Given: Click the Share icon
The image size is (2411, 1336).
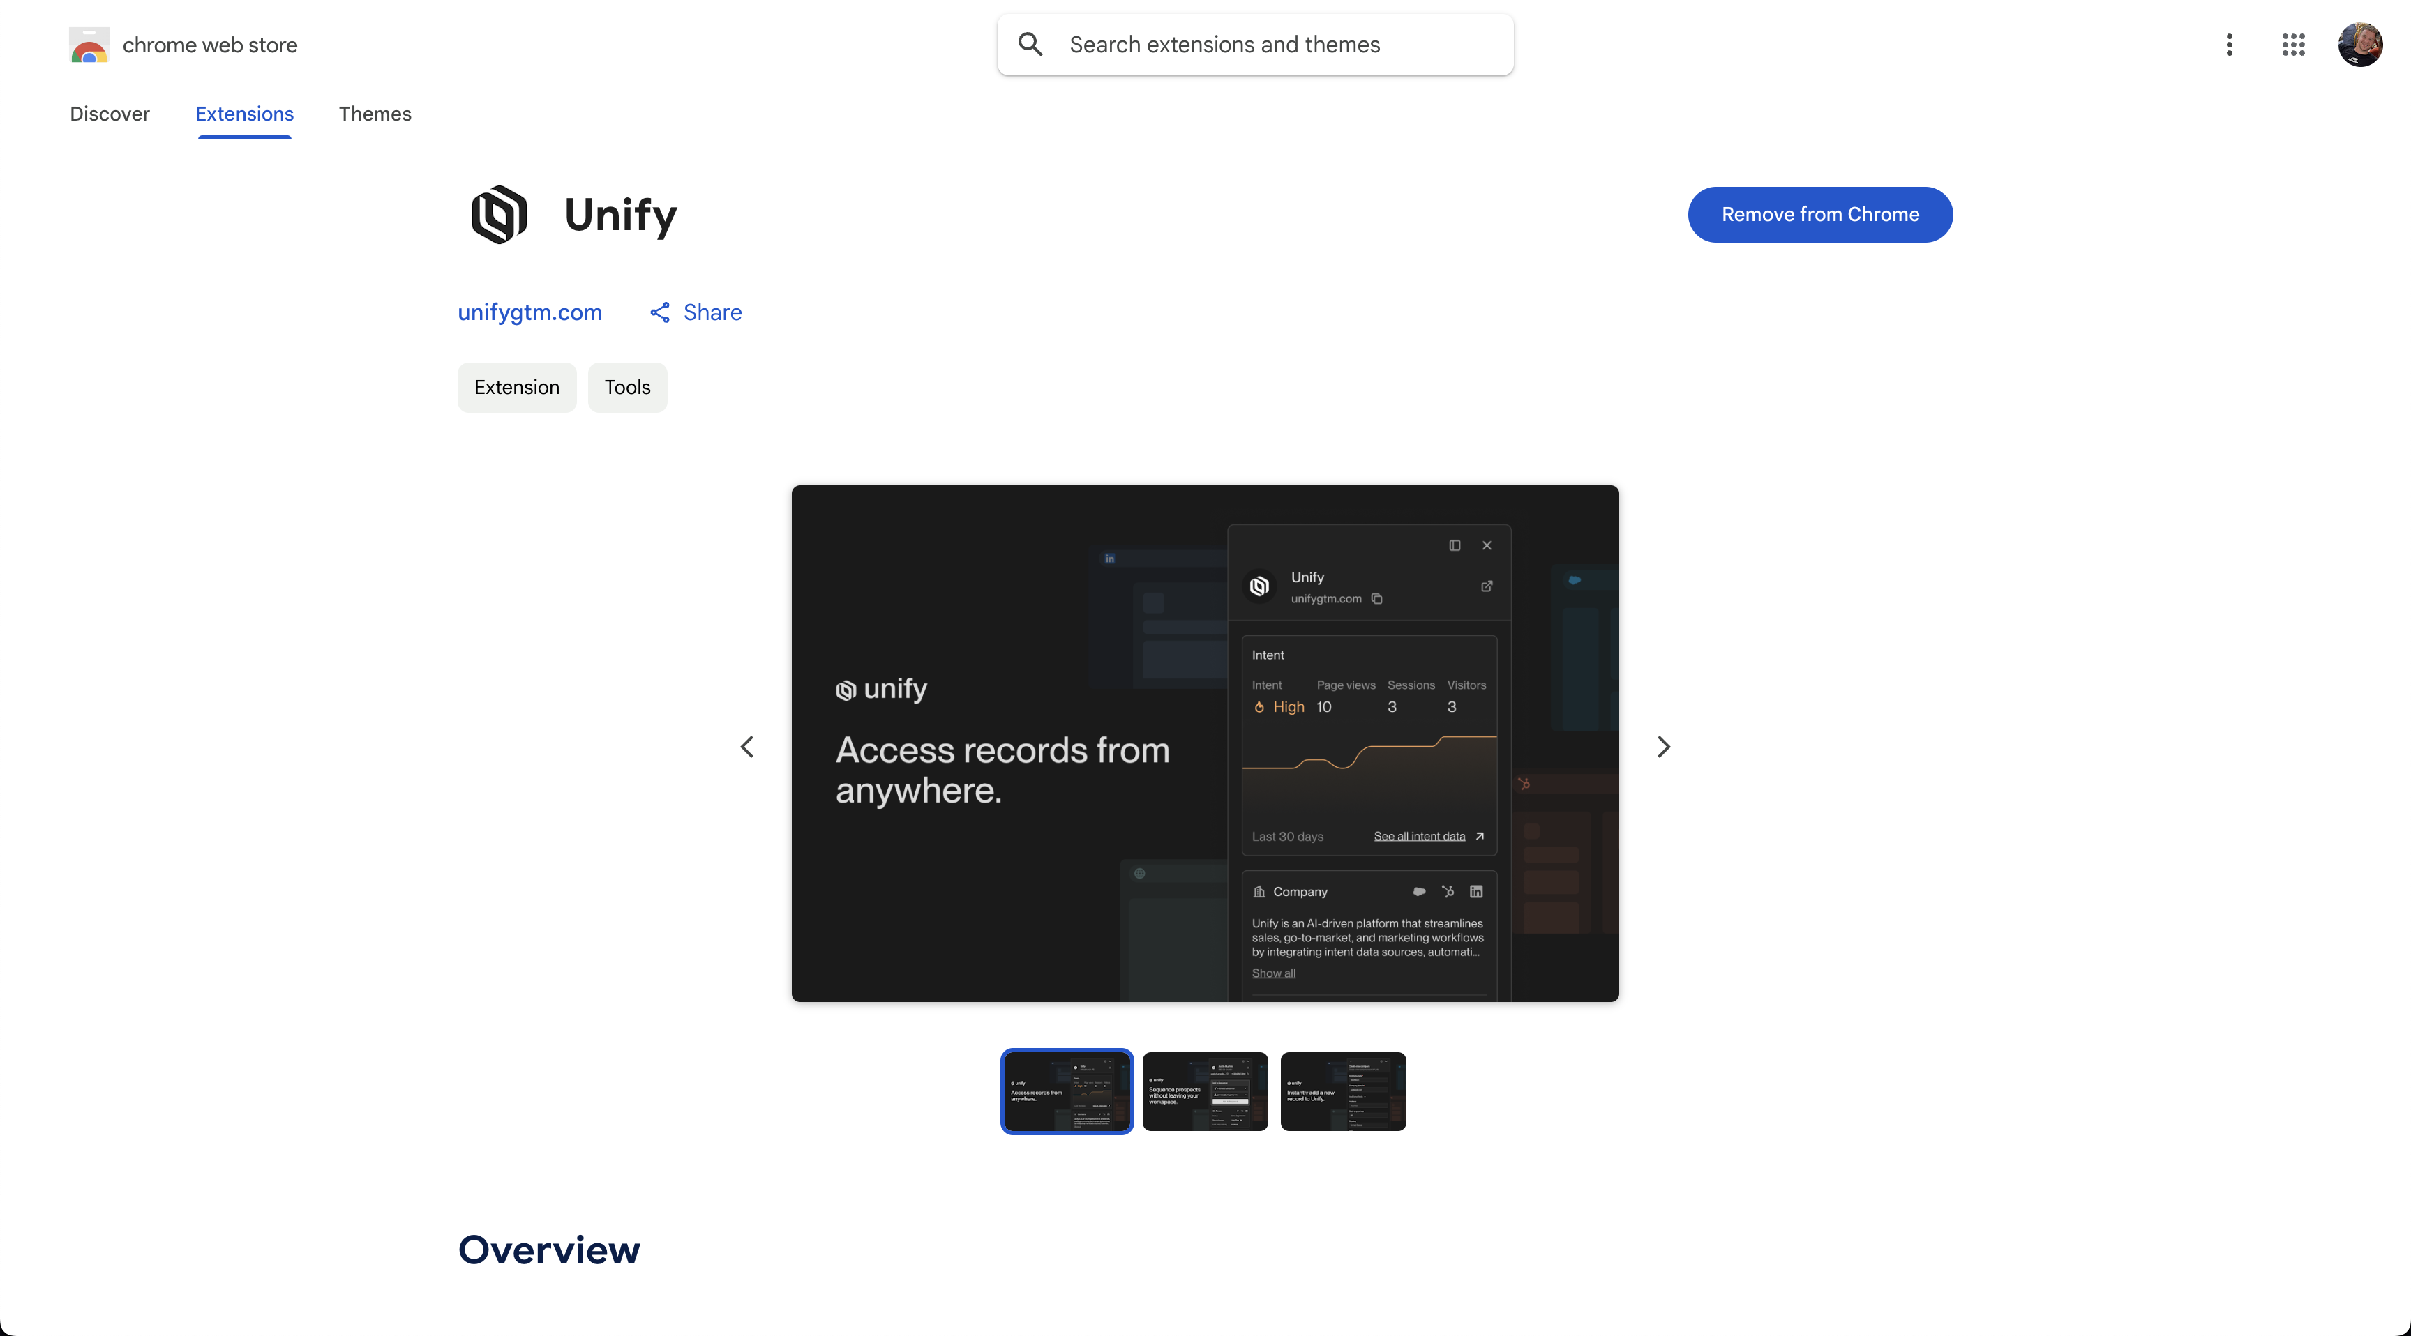Looking at the screenshot, I should click(660, 312).
